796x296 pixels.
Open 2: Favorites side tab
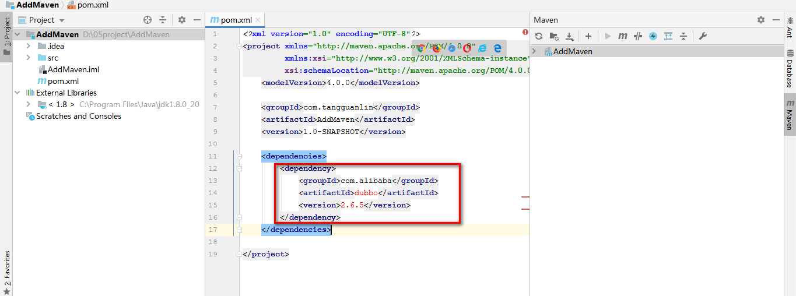6,269
